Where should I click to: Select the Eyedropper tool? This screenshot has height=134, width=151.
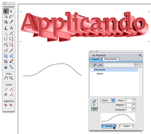click(x=11, y=22)
